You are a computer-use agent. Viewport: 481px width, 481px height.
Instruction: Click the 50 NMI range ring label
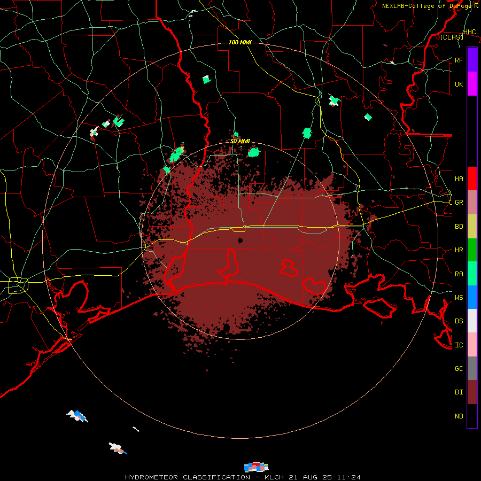click(x=240, y=142)
